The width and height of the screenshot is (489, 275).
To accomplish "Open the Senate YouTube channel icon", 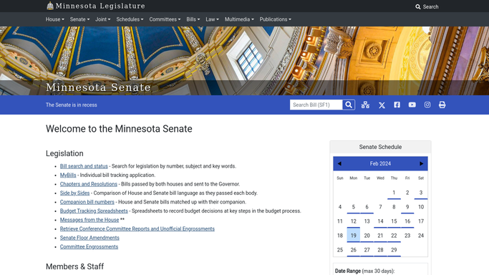I will tap(412, 105).
